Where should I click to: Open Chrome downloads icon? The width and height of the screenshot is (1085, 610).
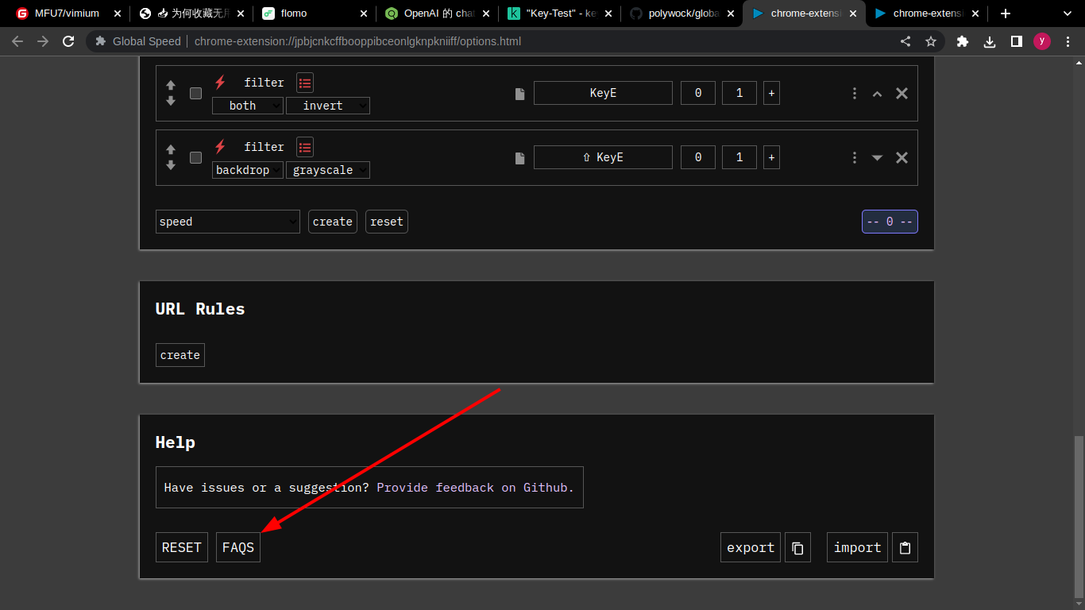pyautogui.click(x=990, y=41)
